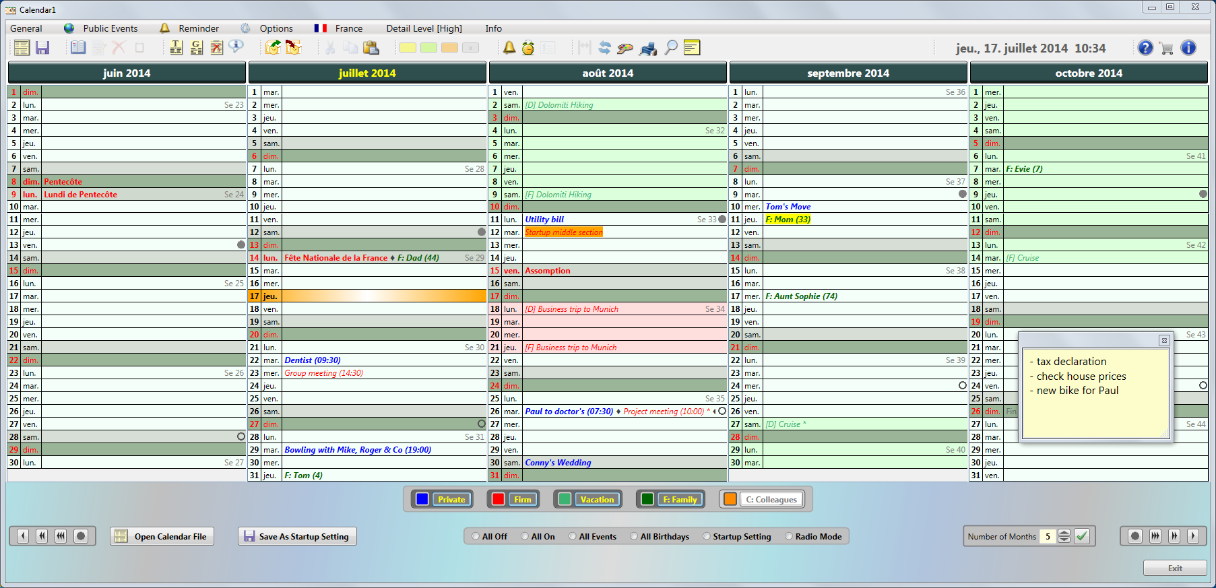Select the All Off radio option
The width and height of the screenshot is (1216, 588).
[x=490, y=537]
